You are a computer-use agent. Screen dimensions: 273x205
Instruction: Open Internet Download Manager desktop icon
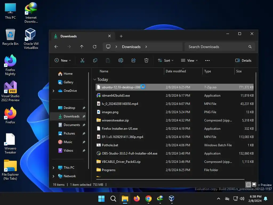[31, 13]
